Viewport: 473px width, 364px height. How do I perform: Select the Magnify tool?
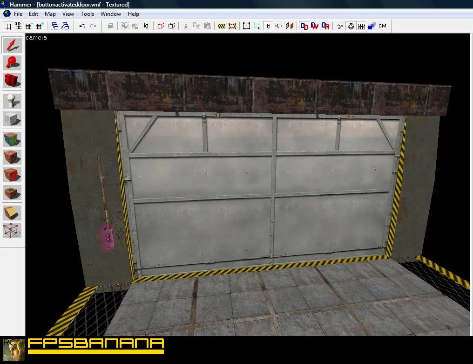click(x=12, y=63)
